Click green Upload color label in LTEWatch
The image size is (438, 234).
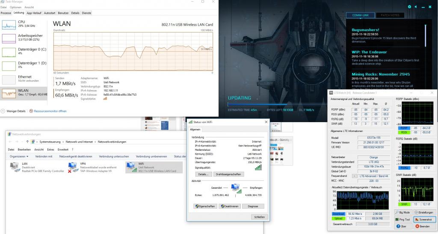[338, 219]
